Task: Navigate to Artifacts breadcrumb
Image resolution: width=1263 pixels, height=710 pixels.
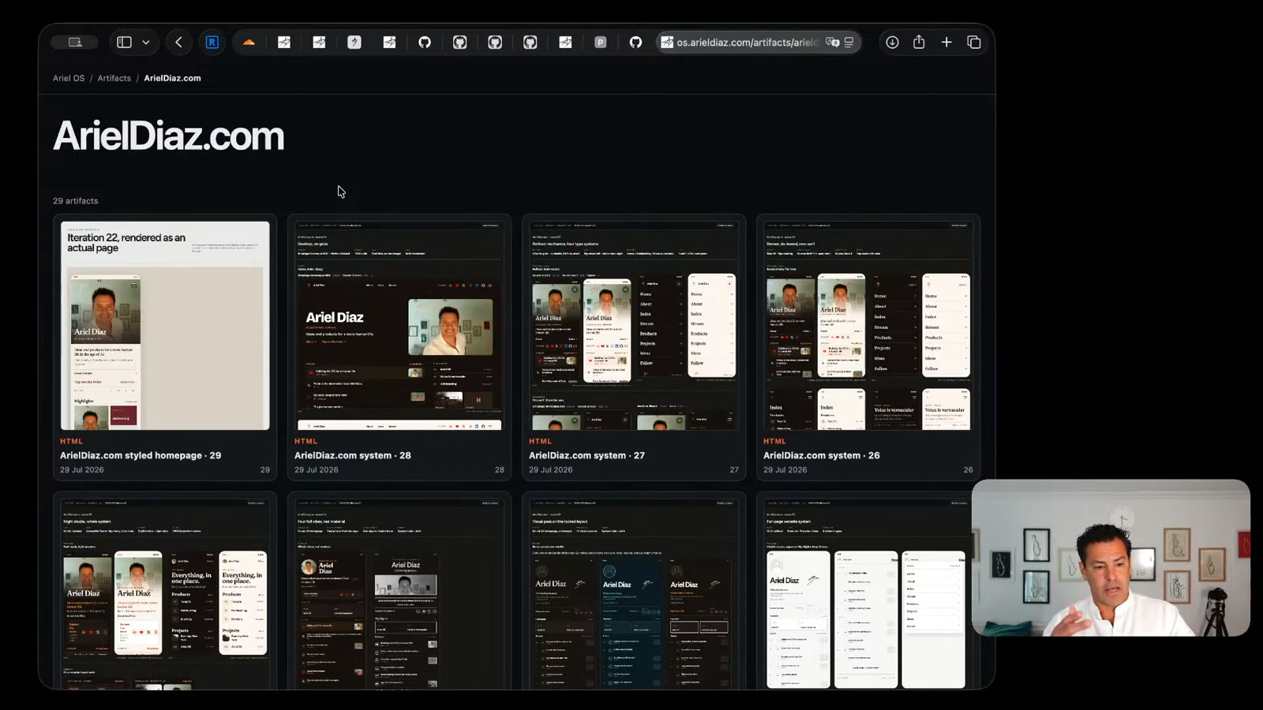Action: click(114, 78)
